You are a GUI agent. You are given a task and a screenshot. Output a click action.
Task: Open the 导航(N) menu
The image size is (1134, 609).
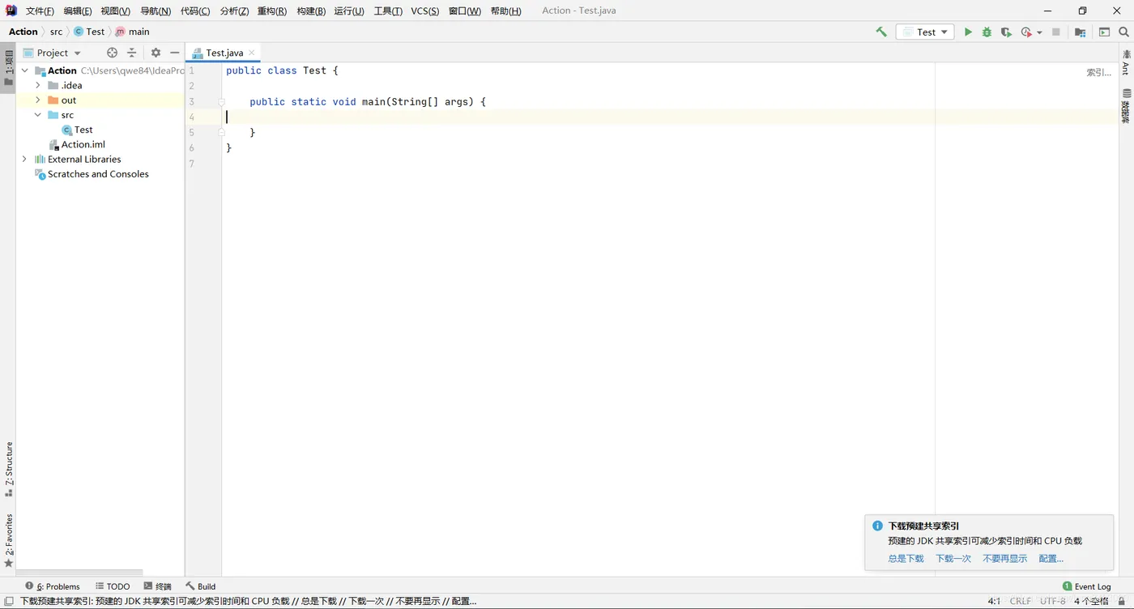pos(156,11)
